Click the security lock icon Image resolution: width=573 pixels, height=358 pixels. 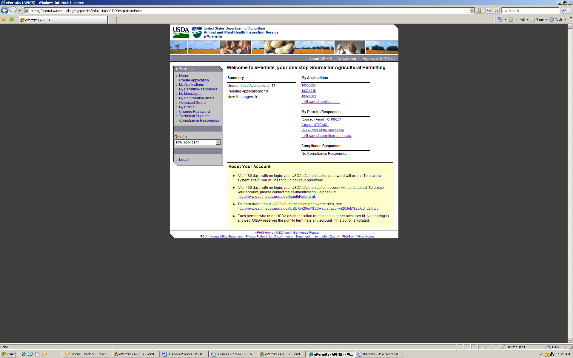click(479, 11)
